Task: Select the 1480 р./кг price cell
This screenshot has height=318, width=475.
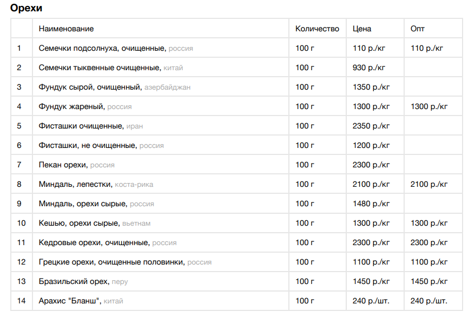Action: [x=371, y=204]
